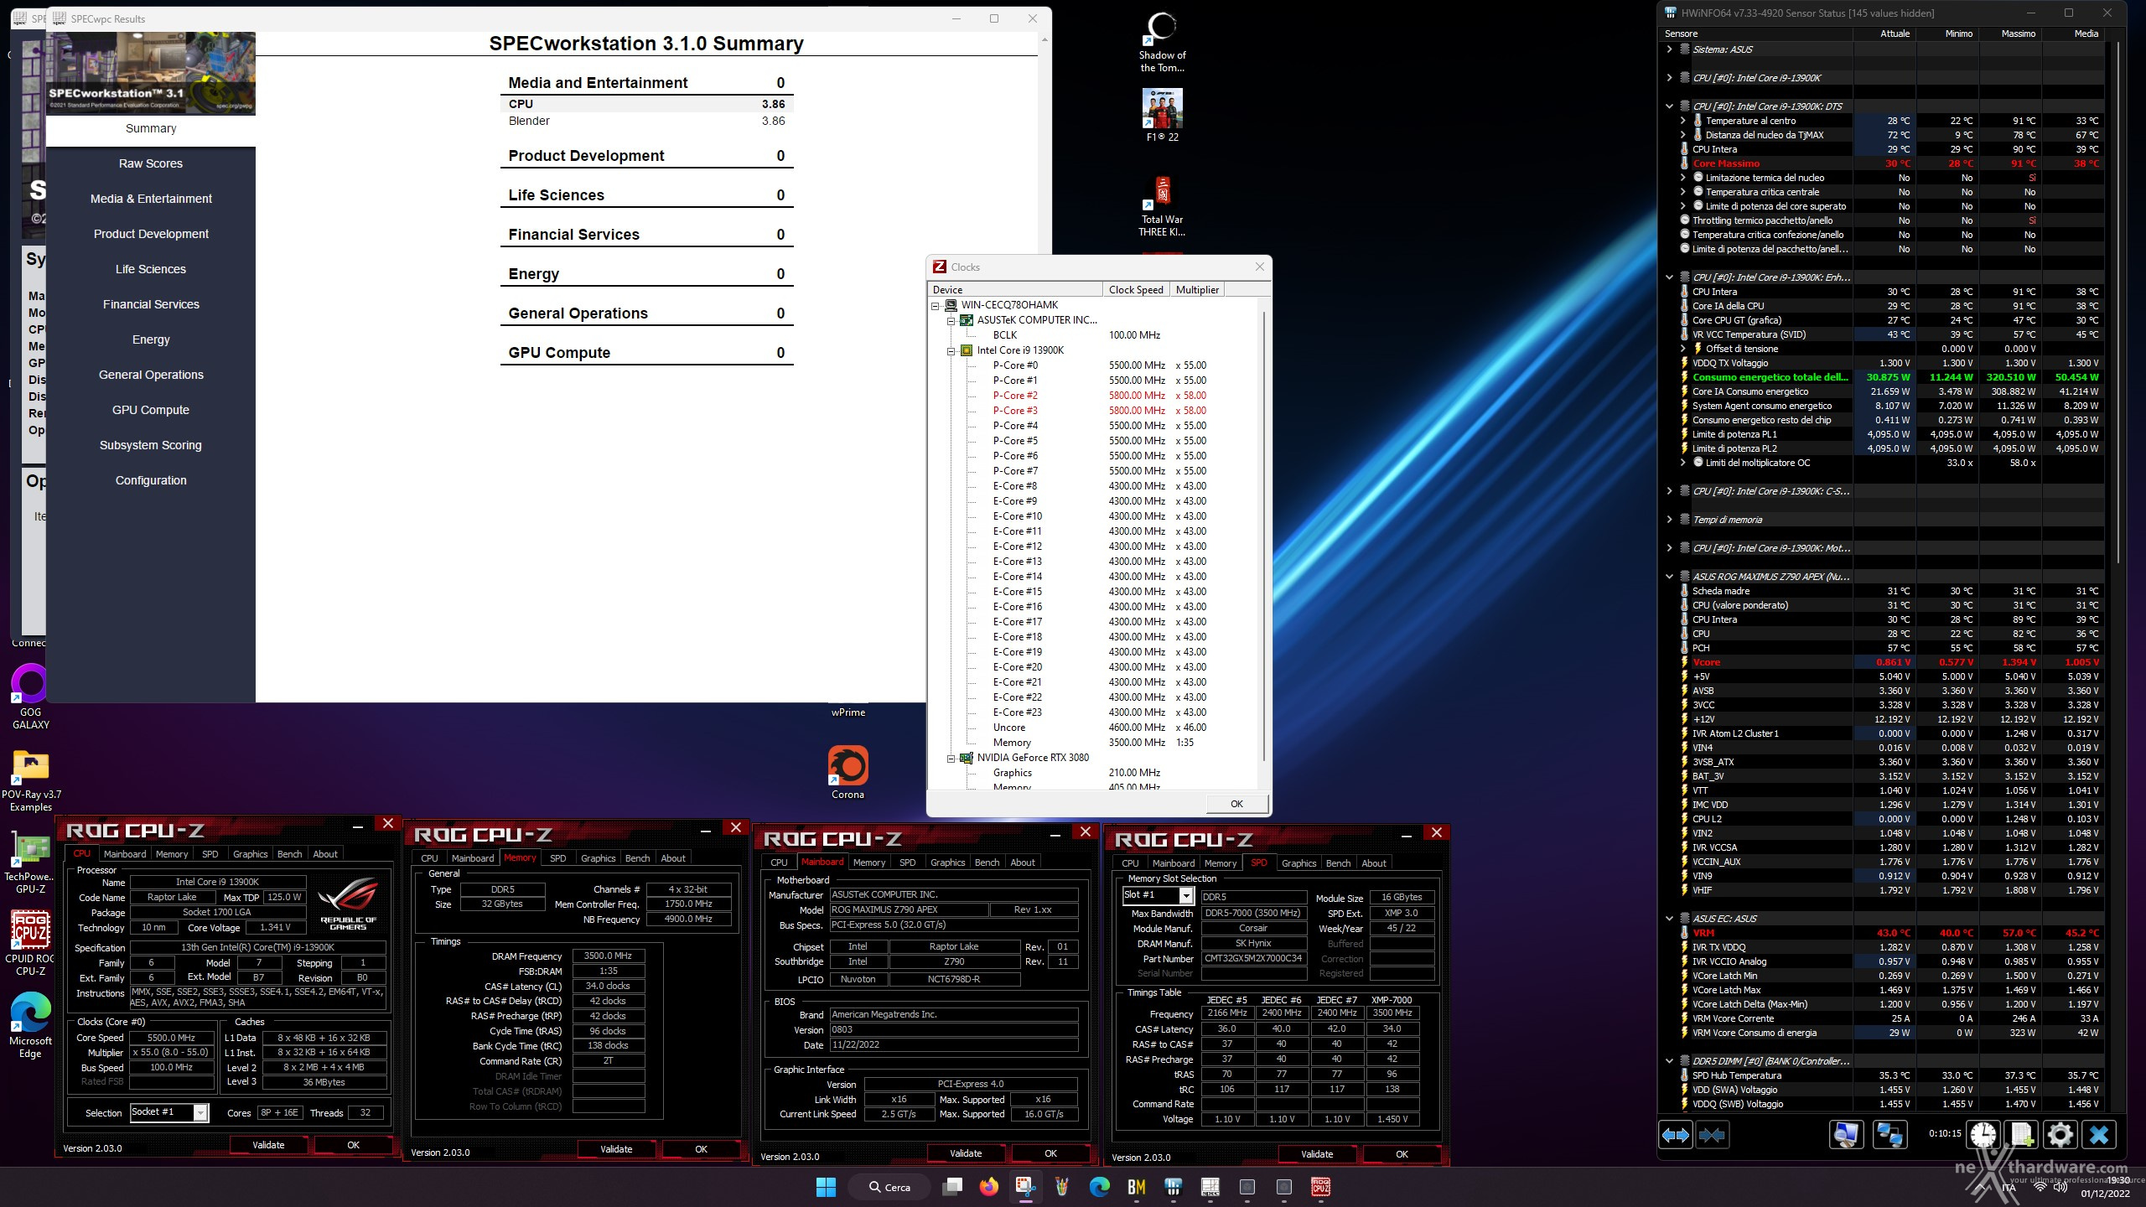Click the Clocks window vertical scrollbar
Viewport: 2146px width, 1207px height.
click(x=1263, y=536)
